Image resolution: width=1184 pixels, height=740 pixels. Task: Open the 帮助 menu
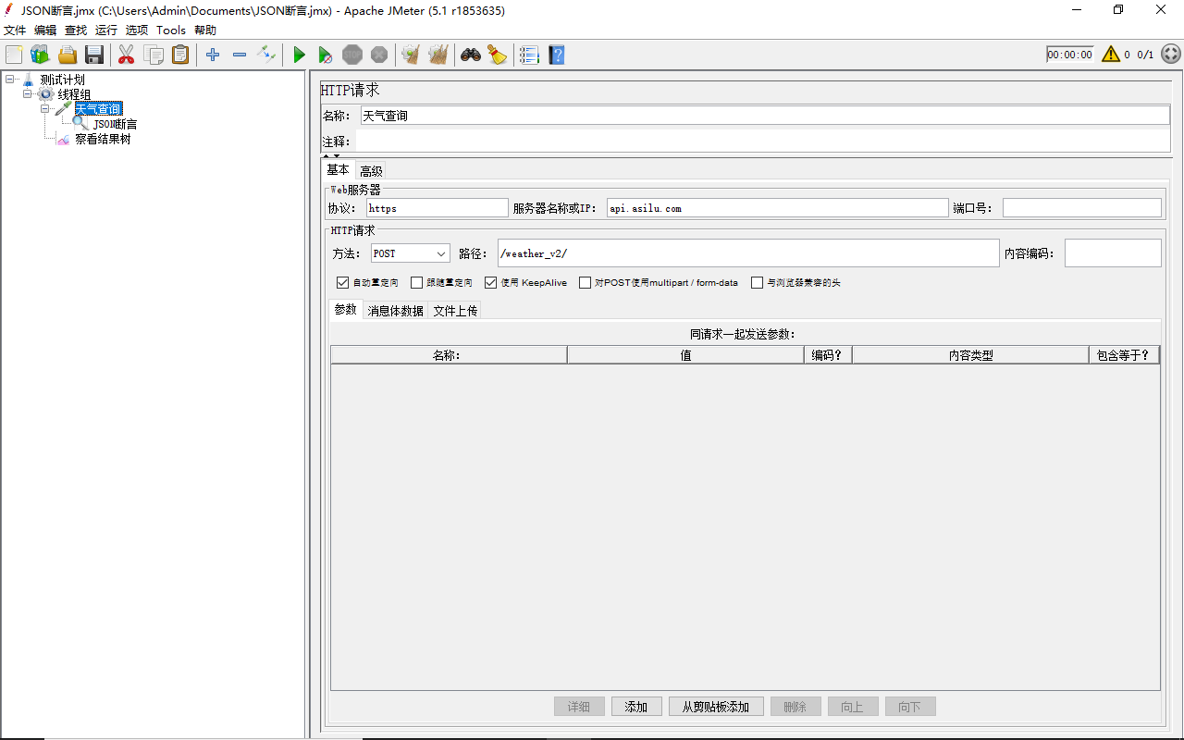205,31
